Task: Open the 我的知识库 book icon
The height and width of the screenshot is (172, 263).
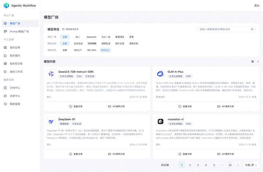Action: coord(5,64)
